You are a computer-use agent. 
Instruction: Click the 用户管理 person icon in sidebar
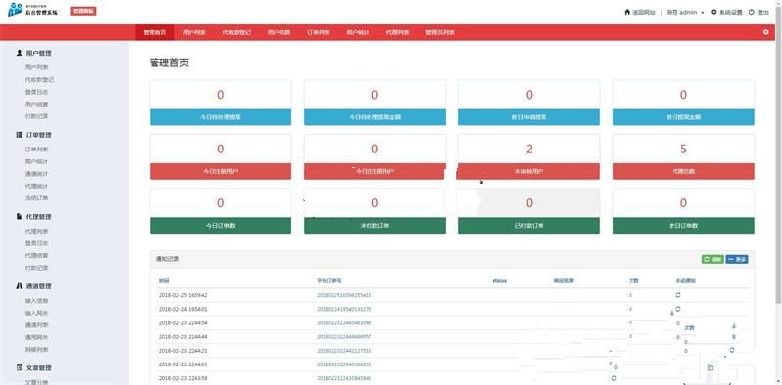coord(19,53)
